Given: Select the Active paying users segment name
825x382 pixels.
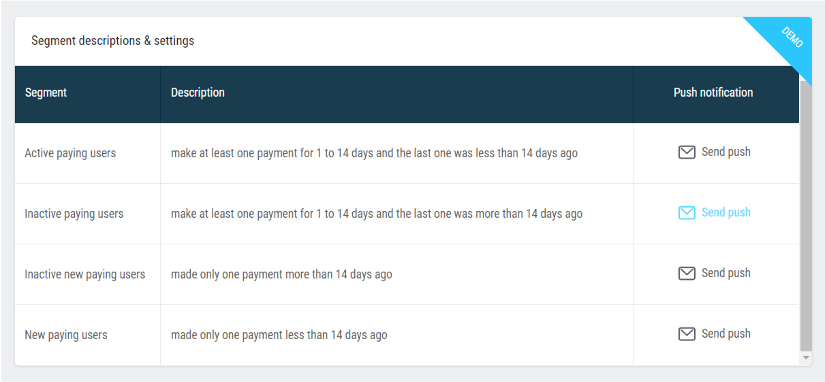Looking at the screenshot, I should [70, 154].
